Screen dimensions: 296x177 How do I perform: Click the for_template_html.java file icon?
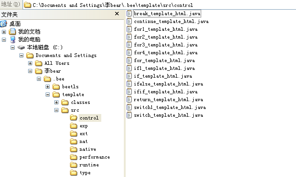[129, 61]
